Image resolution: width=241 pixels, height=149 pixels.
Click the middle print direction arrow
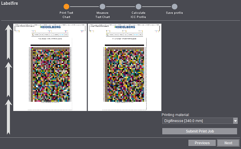[x=8, y=80]
